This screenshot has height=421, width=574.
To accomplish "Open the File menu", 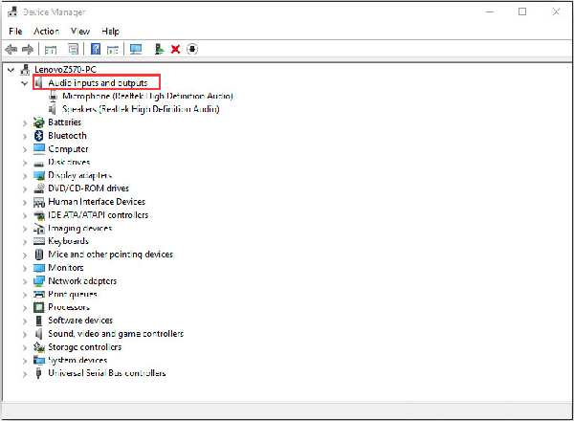I will coord(15,32).
